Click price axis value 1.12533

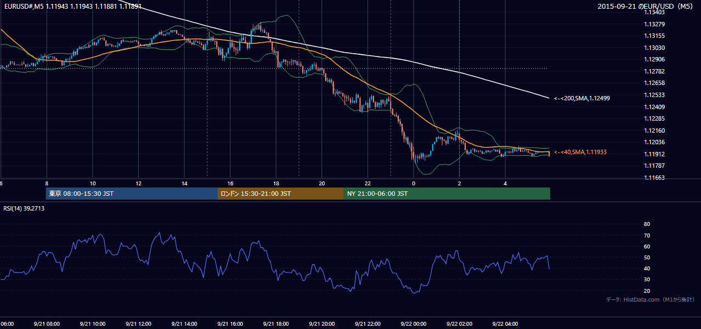pos(655,95)
